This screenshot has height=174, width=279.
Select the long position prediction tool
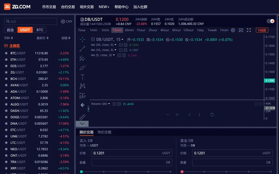coord(82,96)
